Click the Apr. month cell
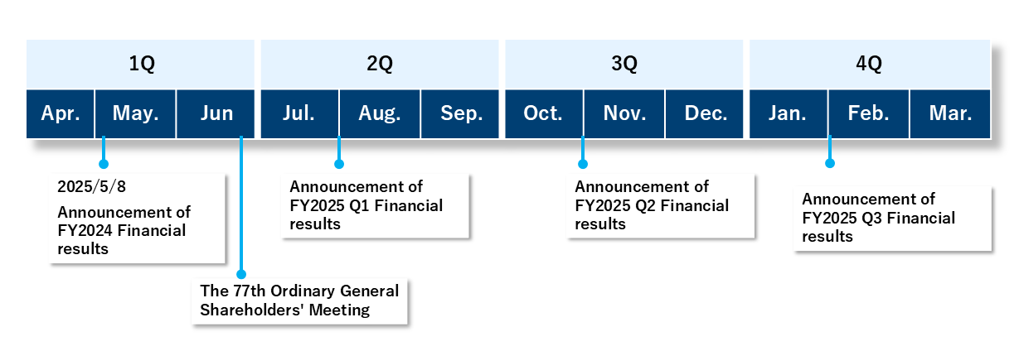Image resolution: width=1019 pixels, height=351 pixels. click(x=61, y=113)
